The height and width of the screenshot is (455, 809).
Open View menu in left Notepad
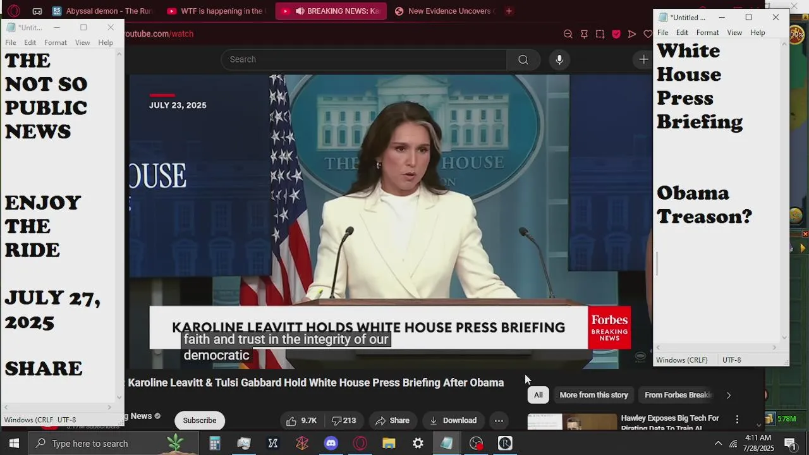click(83, 42)
